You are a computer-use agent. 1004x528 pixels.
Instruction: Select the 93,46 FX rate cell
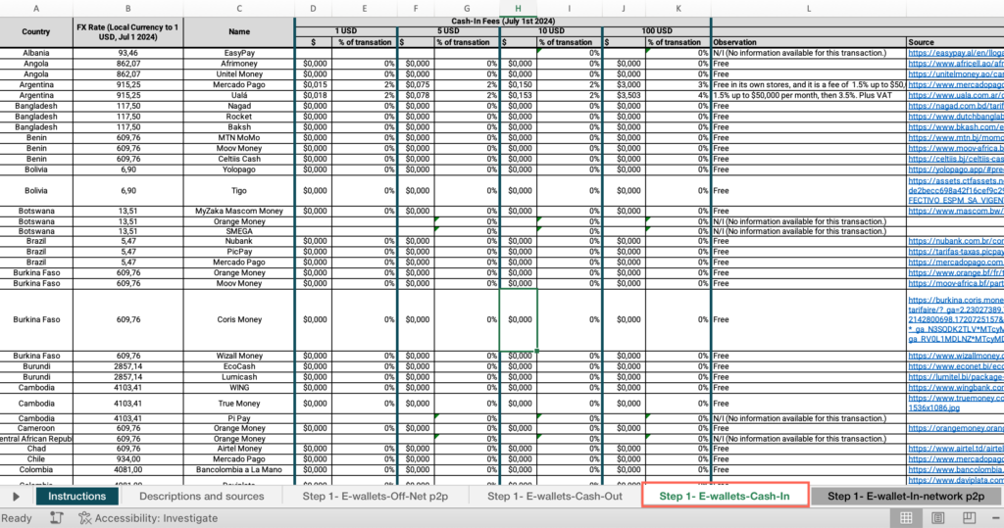pos(128,53)
